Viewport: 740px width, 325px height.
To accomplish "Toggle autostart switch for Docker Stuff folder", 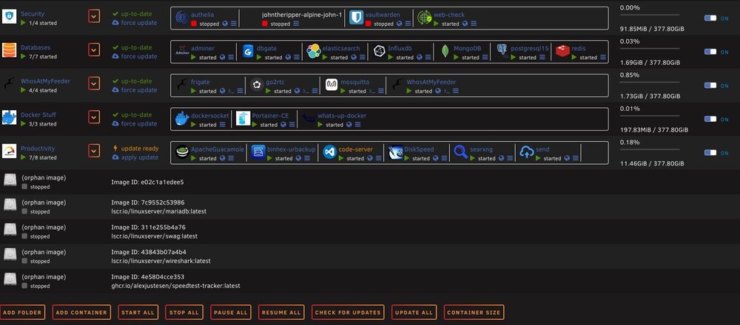I will (x=710, y=119).
